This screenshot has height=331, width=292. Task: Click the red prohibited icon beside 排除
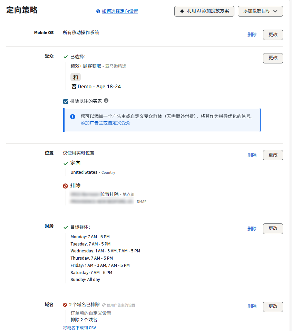(66, 186)
